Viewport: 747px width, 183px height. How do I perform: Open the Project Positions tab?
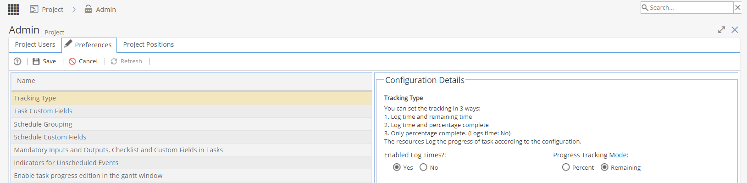click(x=149, y=44)
